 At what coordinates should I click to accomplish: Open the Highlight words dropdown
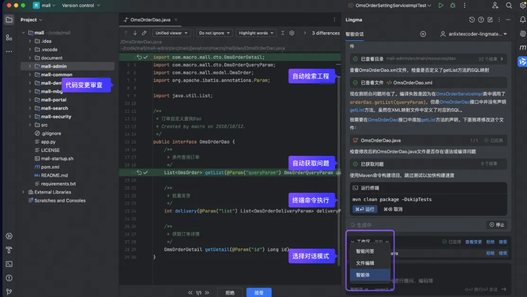coord(256,33)
